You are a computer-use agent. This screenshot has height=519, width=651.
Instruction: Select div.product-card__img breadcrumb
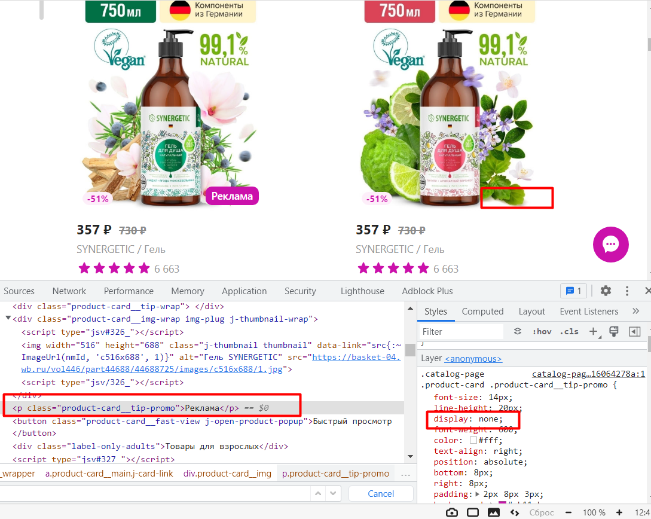pyautogui.click(x=227, y=474)
